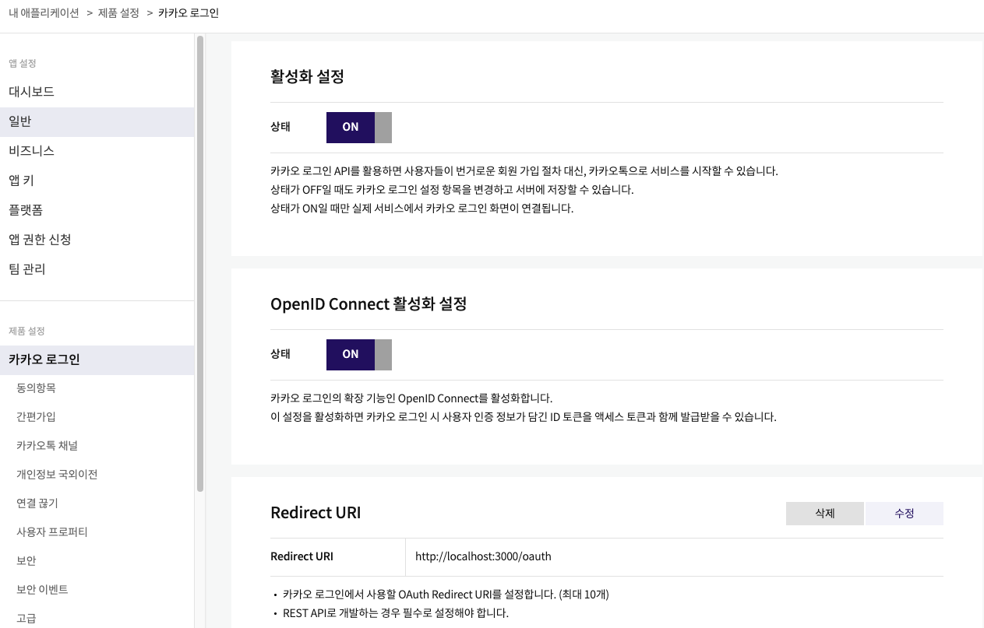Click the 제품 설정 sidebar section label

point(26,331)
